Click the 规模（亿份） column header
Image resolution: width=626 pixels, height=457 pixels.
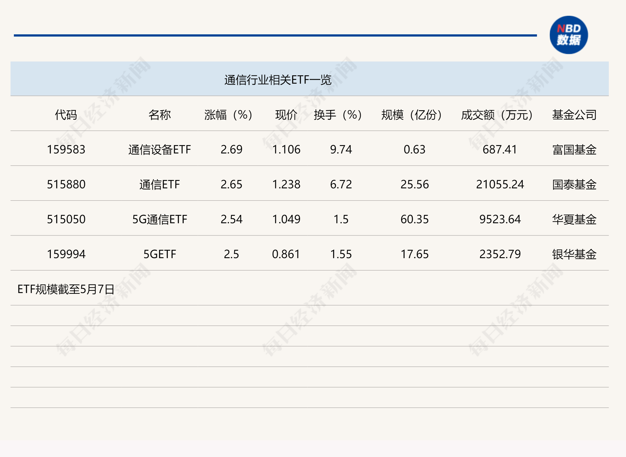click(x=411, y=115)
